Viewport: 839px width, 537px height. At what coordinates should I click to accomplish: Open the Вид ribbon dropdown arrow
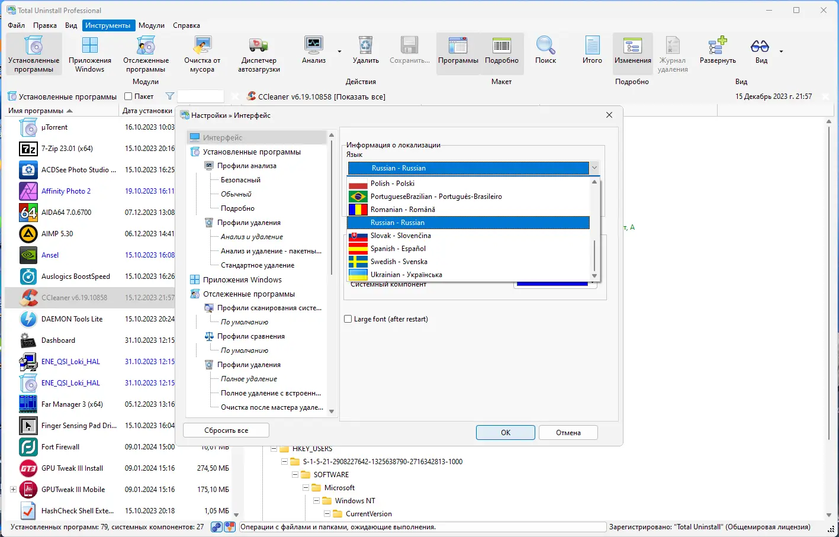coord(781,52)
